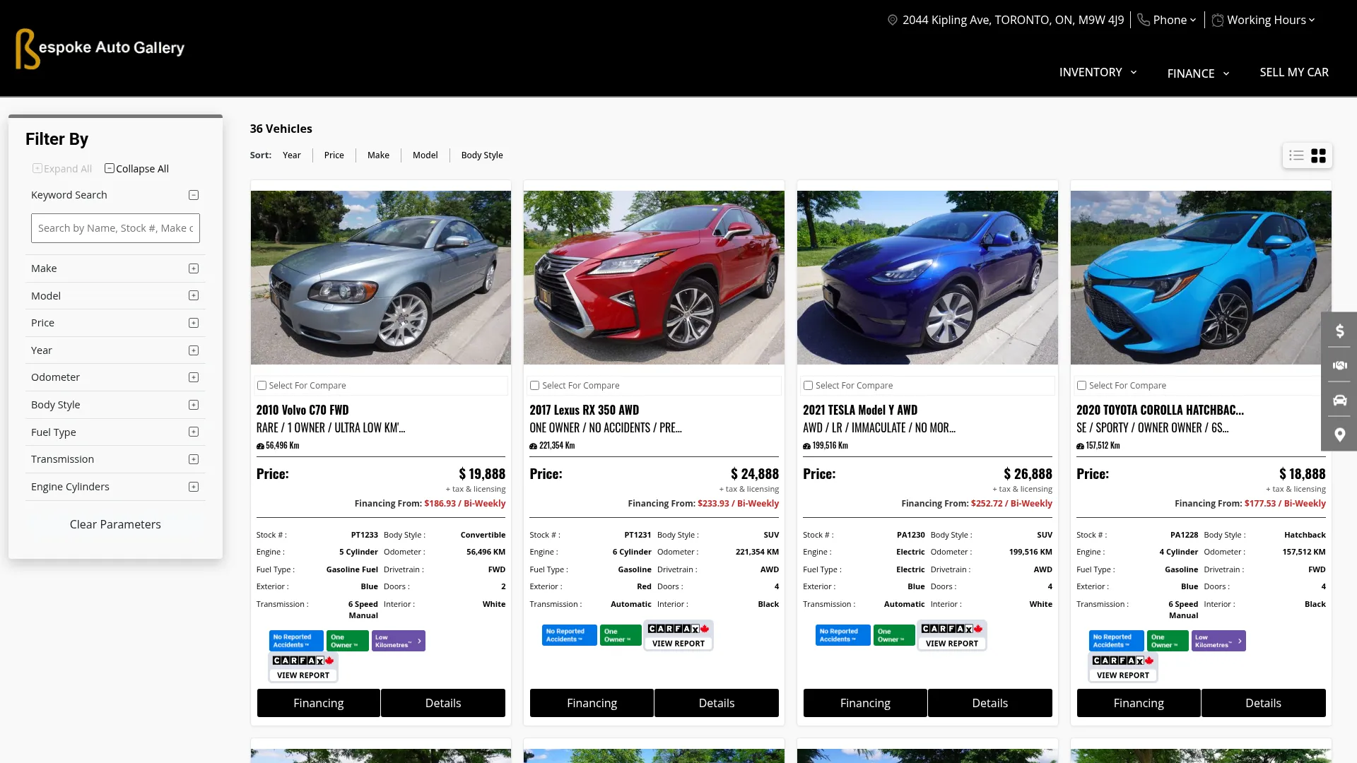Screen dimensions: 1357x763
Task: Click No Reported Accidents badge on Tesla Model Y
Action: [x=843, y=635]
